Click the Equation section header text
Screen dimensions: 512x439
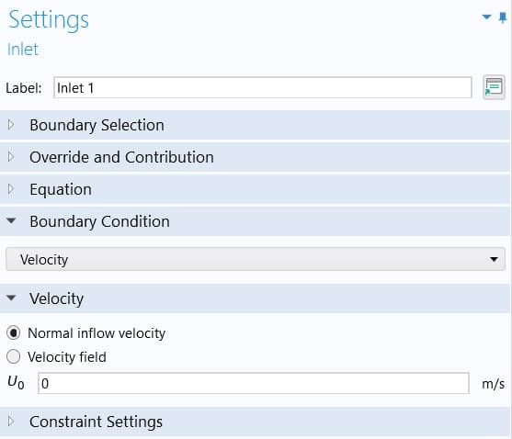(x=61, y=189)
